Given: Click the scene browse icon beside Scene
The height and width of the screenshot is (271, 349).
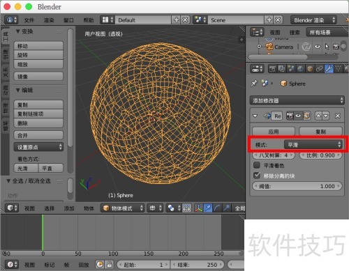Looking at the screenshot, I should coord(200,20).
